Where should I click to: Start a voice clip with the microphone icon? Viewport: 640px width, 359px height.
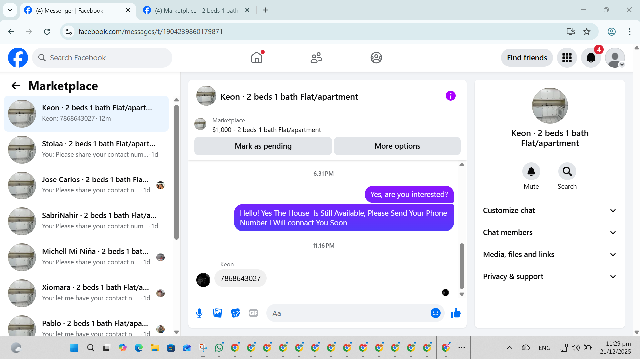(x=199, y=313)
